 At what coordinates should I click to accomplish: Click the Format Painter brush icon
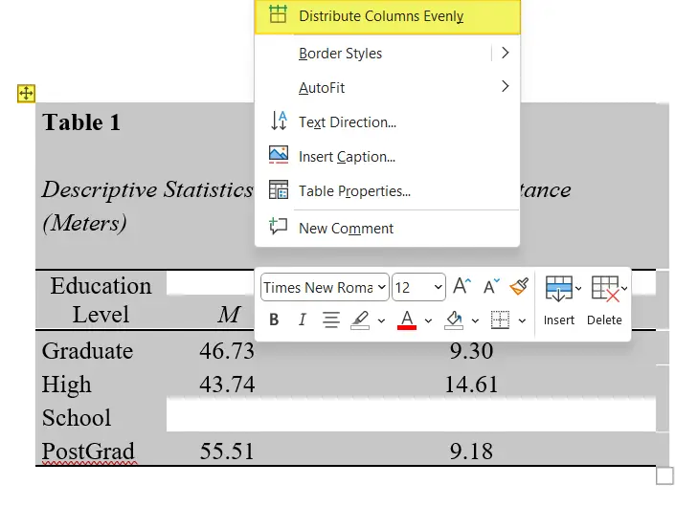519,286
